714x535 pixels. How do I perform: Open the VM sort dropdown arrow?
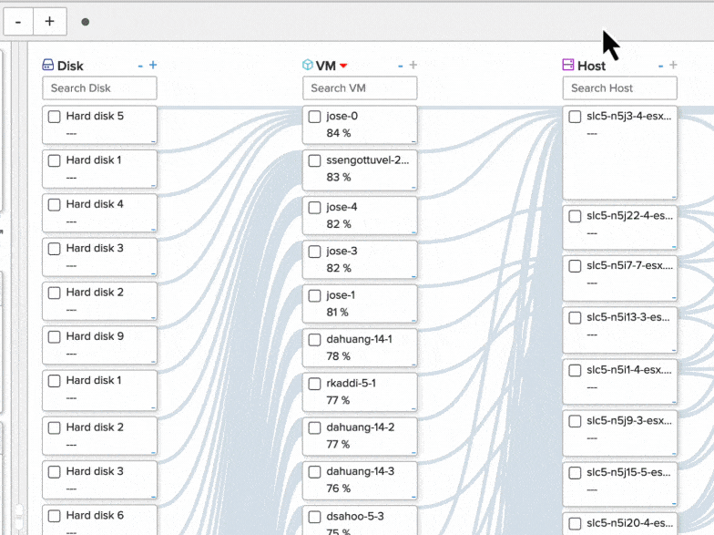[343, 66]
